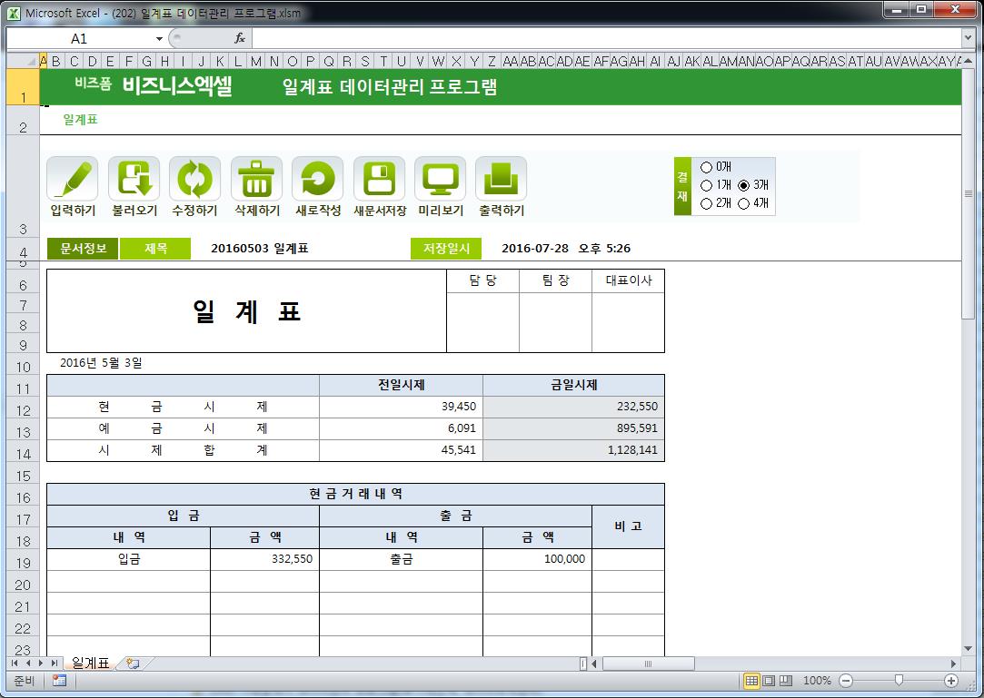Viewport: 984px width, 698px height.
Task: Click the 저장일시 label button
Action: [446, 249]
